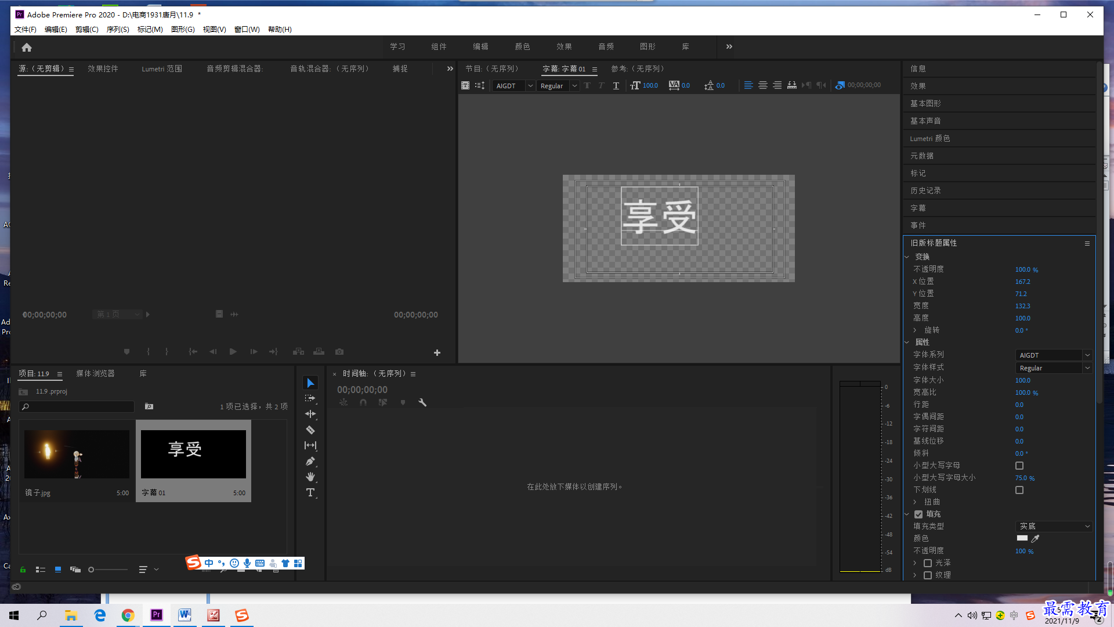
Task: Select the 字幕 01 title thumbnail
Action: point(193,454)
